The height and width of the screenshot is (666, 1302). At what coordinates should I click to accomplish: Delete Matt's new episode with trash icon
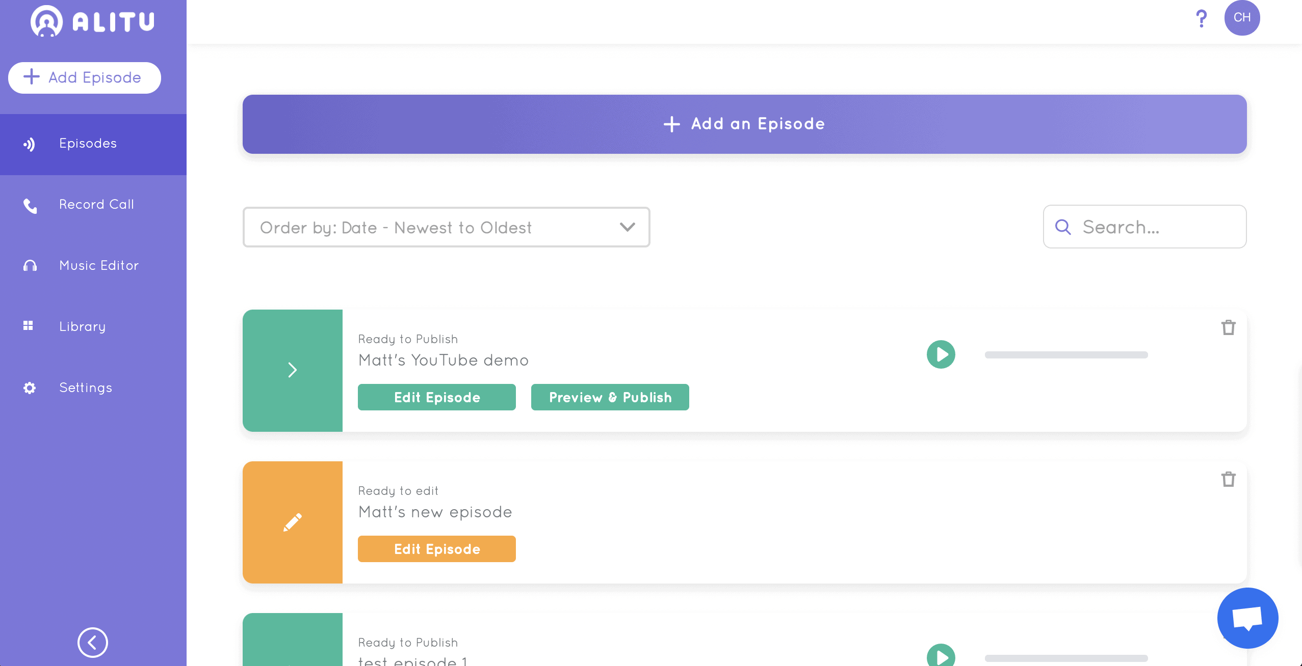point(1228,479)
